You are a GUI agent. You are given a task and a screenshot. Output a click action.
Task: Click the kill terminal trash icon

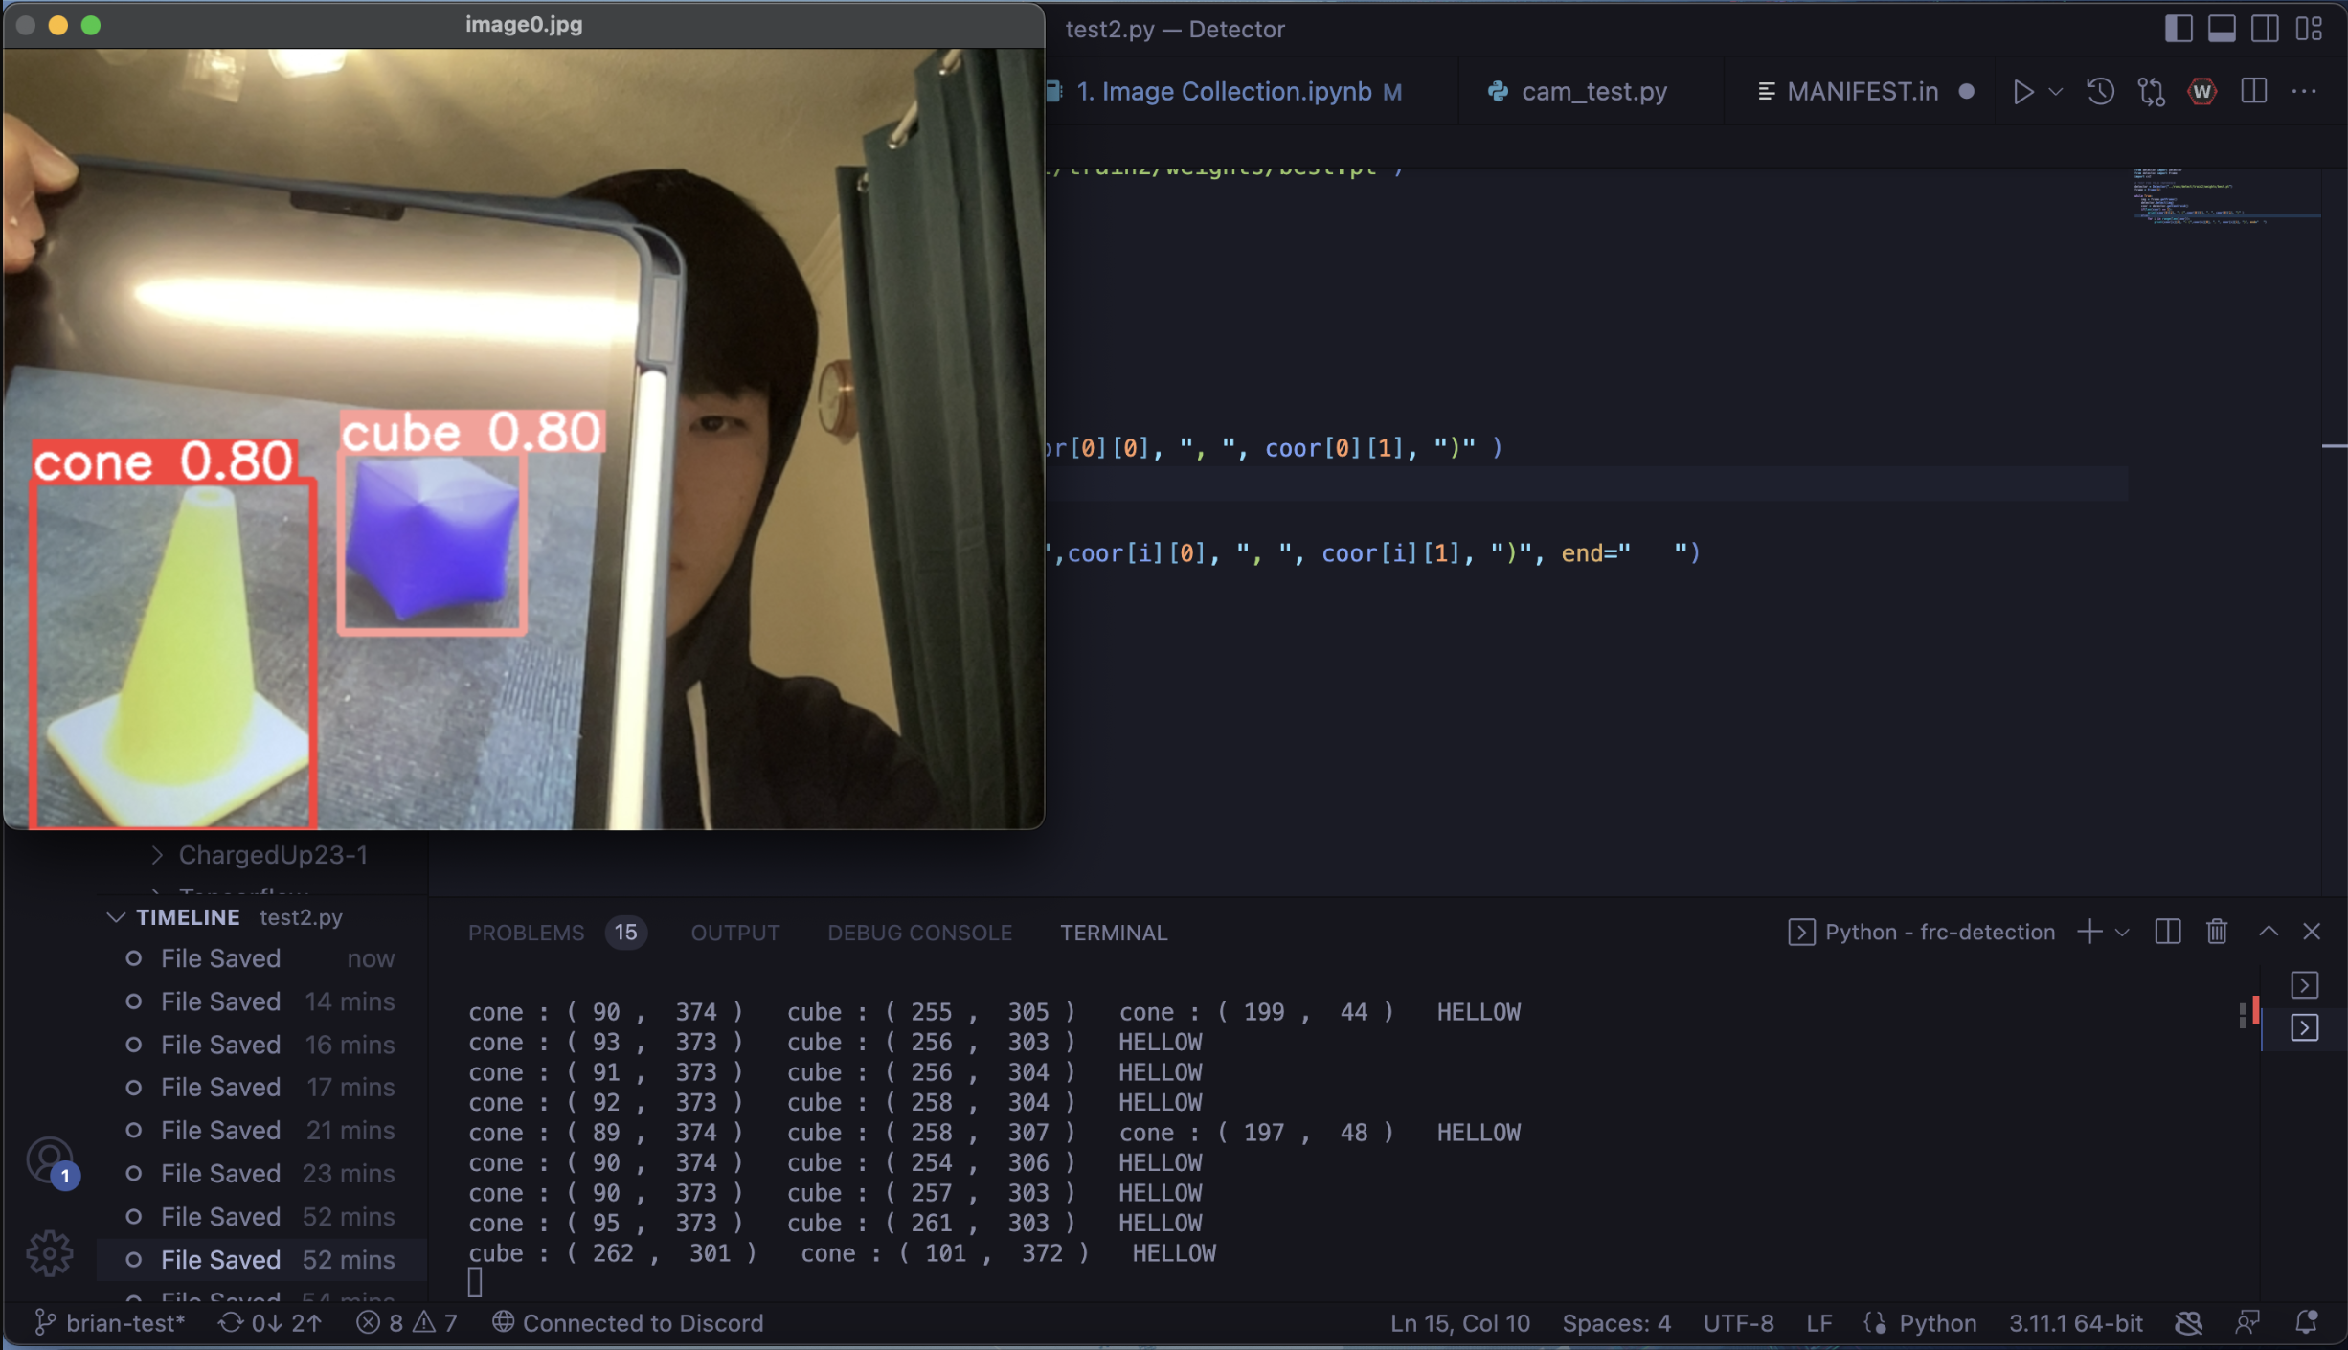click(2216, 932)
